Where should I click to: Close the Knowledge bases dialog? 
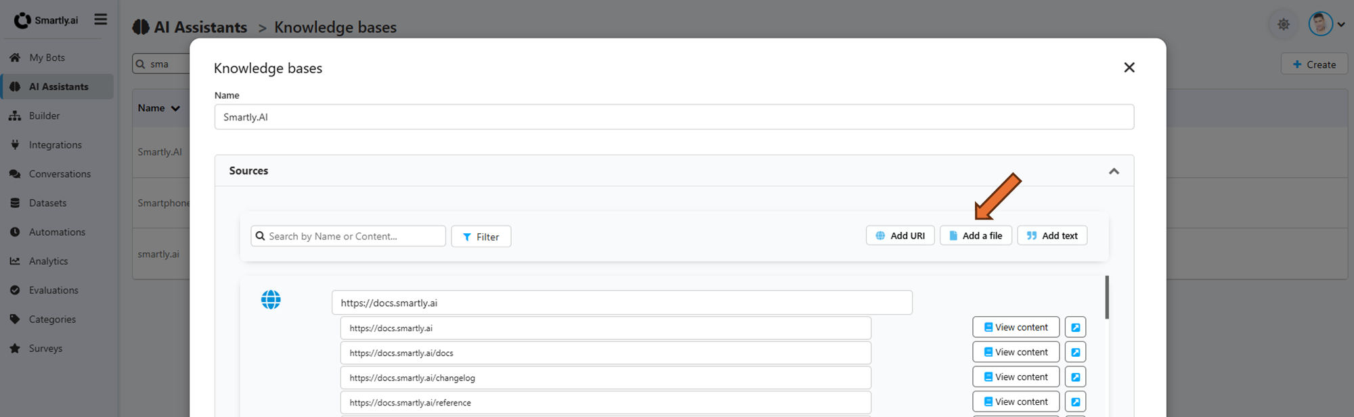click(1129, 68)
